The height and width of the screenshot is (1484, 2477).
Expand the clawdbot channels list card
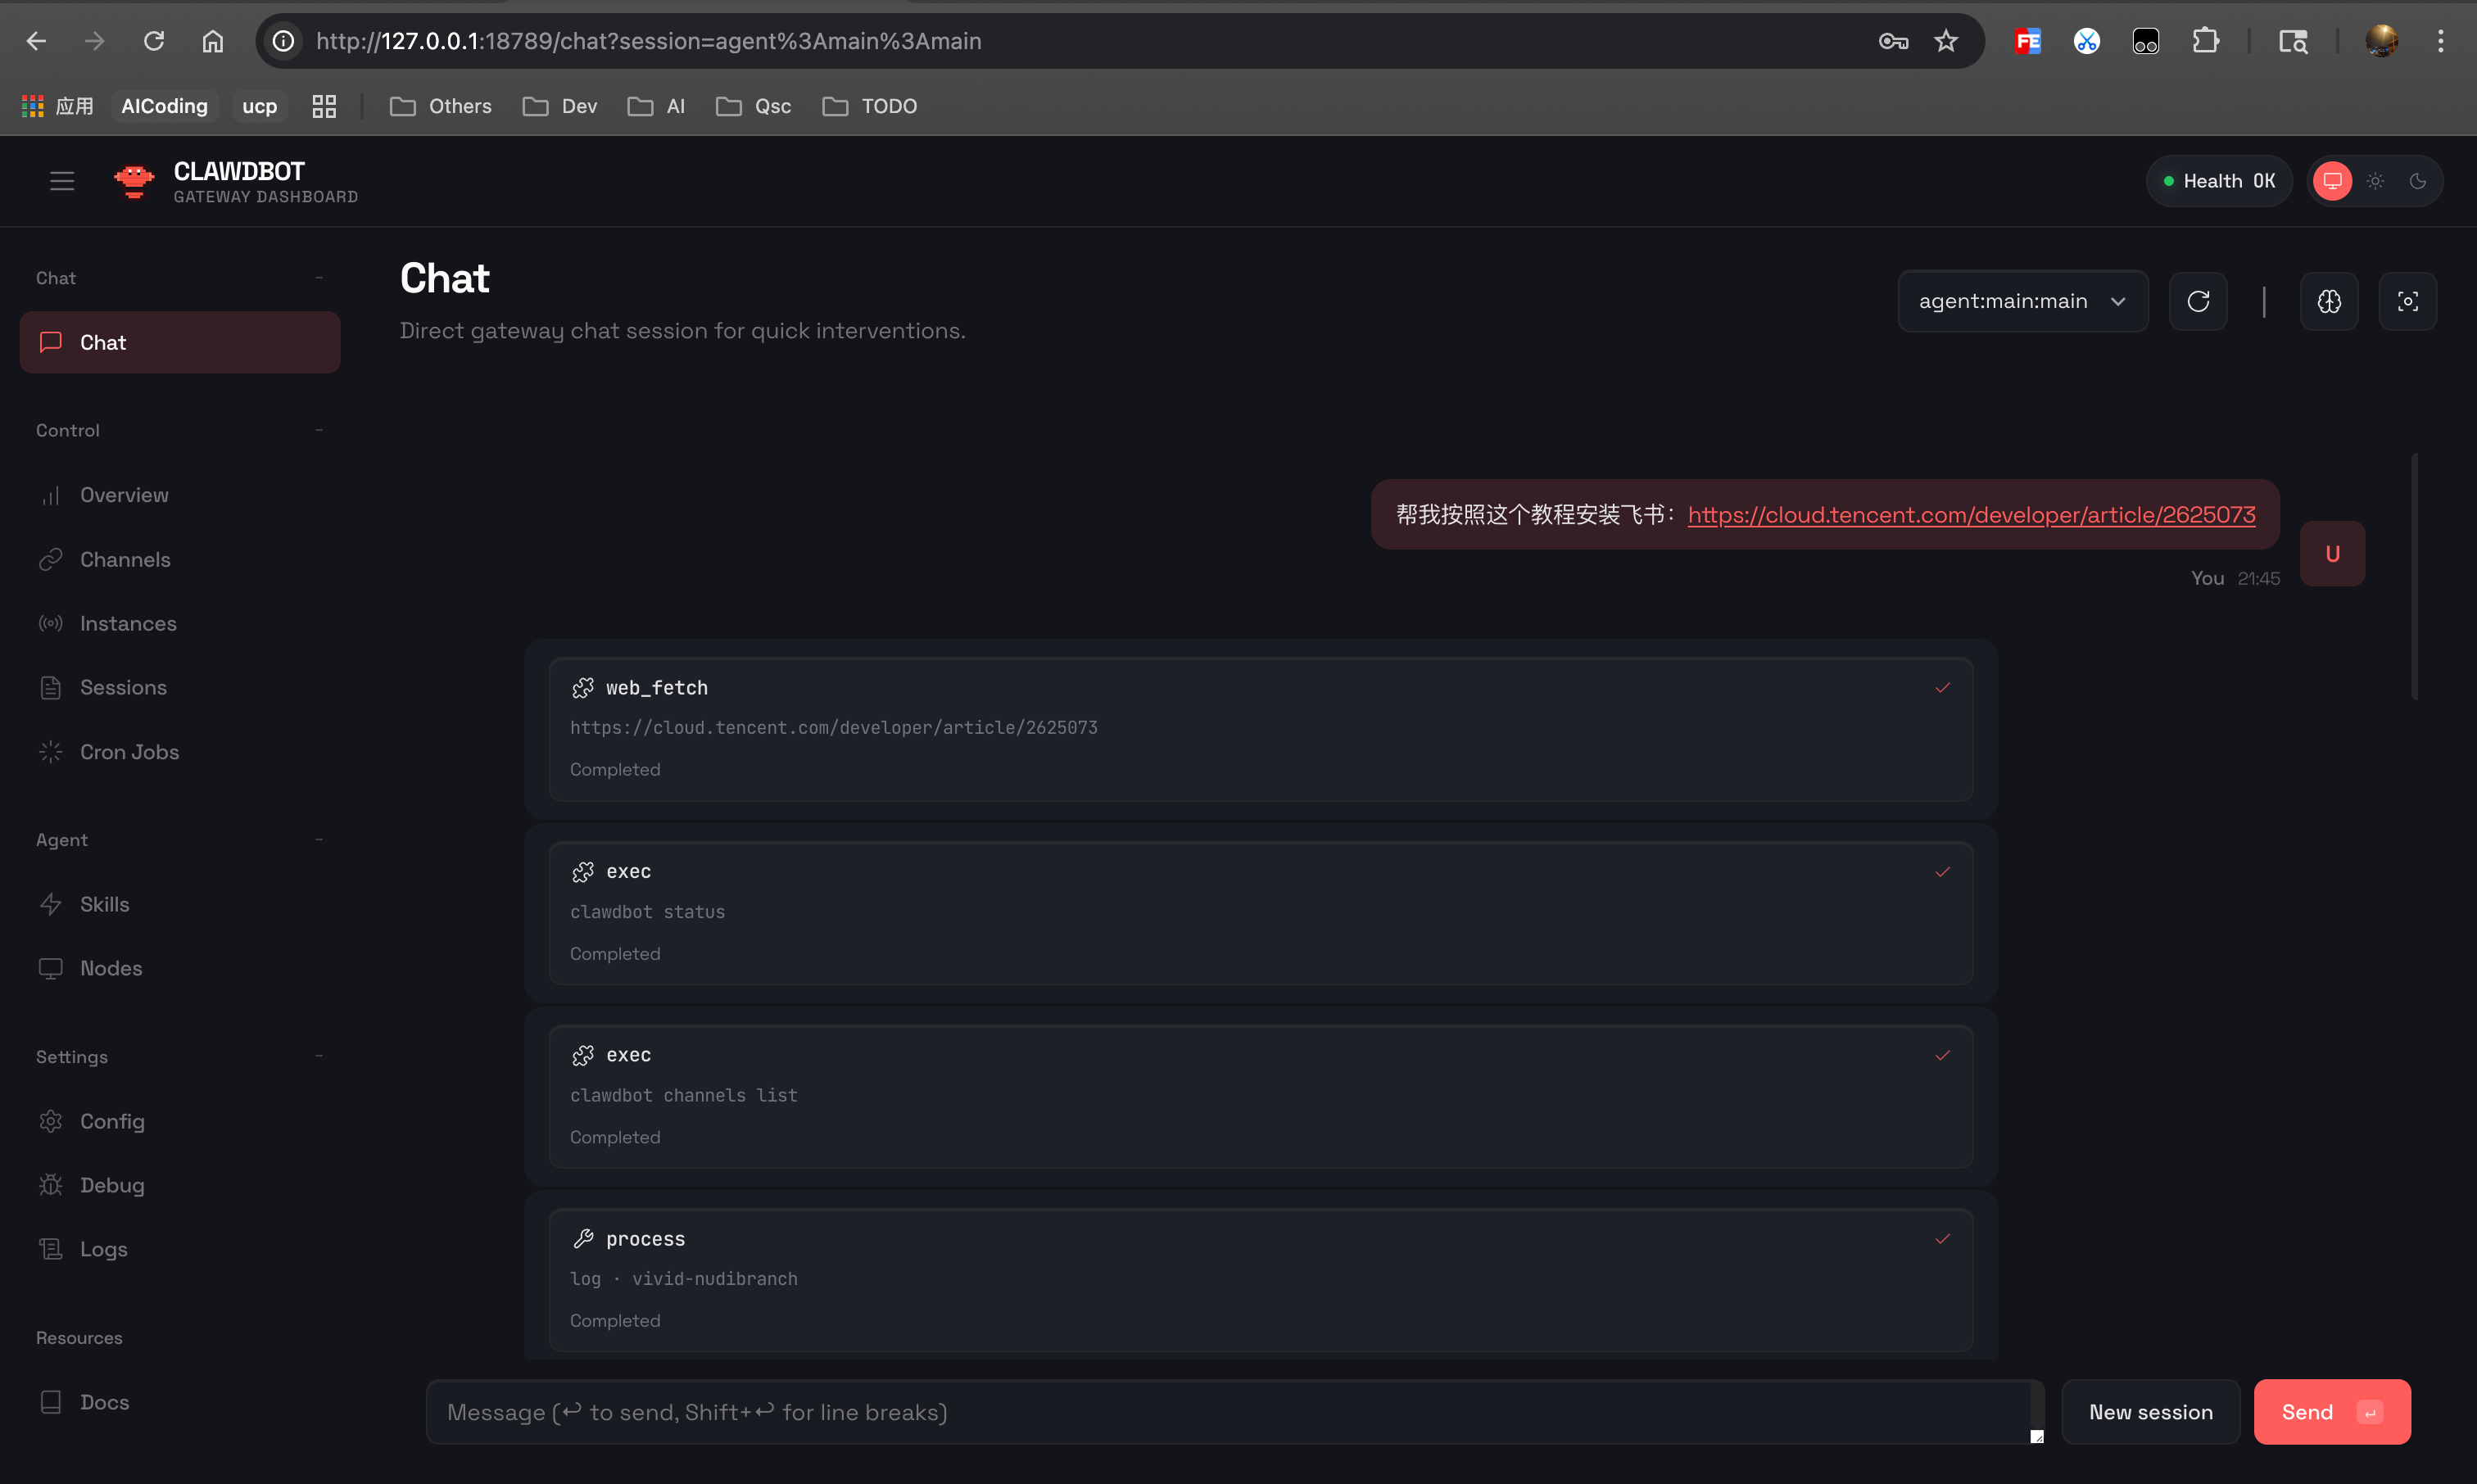pyautogui.click(x=1261, y=1096)
